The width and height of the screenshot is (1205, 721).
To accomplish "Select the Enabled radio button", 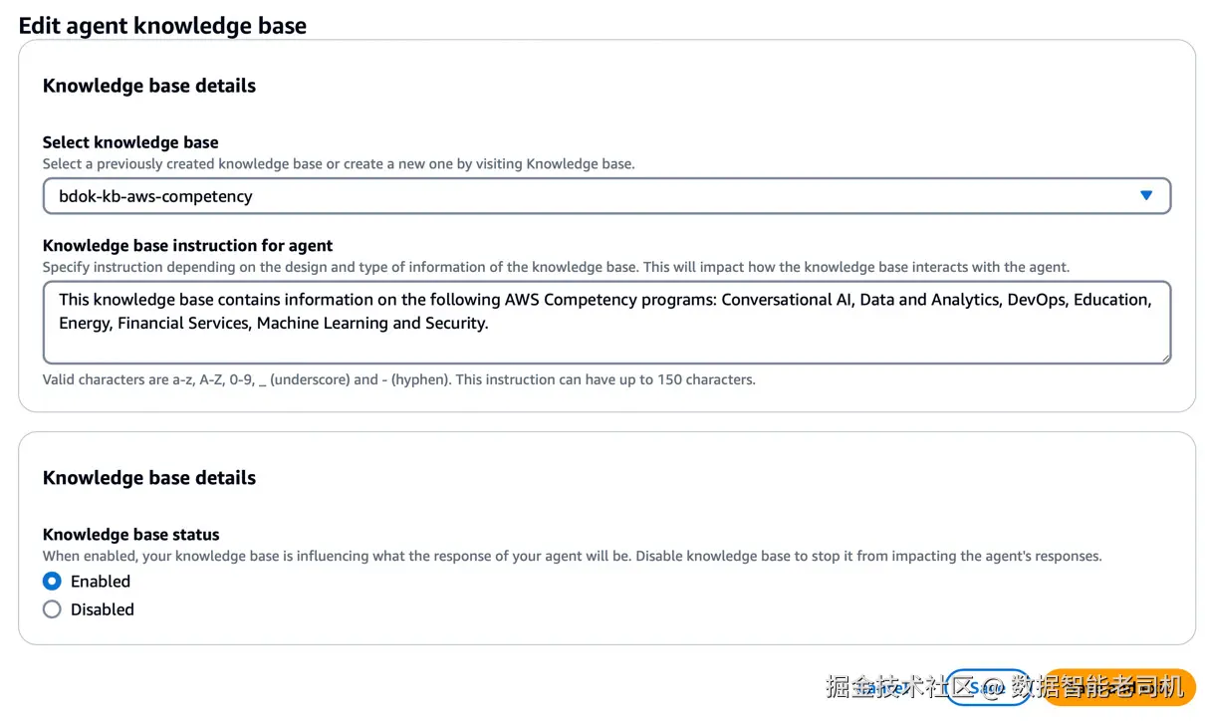I will [52, 582].
